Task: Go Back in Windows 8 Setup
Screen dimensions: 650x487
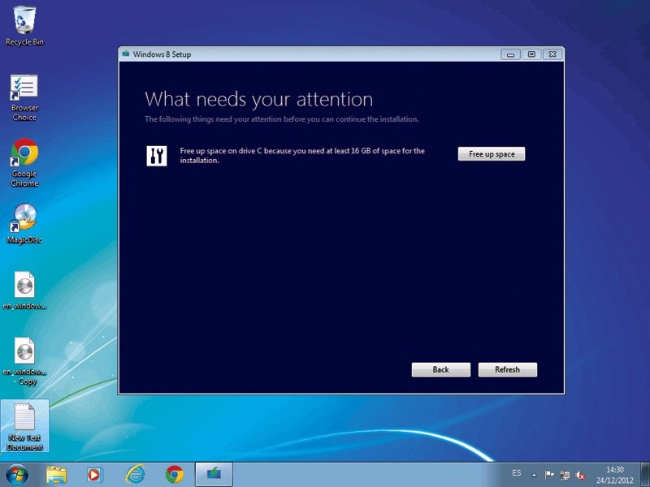Action: coord(440,369)
